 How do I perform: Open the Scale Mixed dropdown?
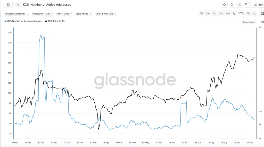click(x=84, y=14)
